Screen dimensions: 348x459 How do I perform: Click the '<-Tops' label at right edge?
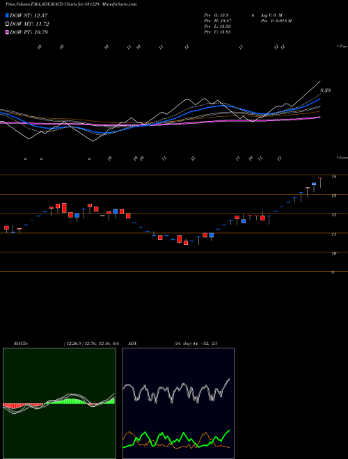pyautogui.click(x=342, y=47)
